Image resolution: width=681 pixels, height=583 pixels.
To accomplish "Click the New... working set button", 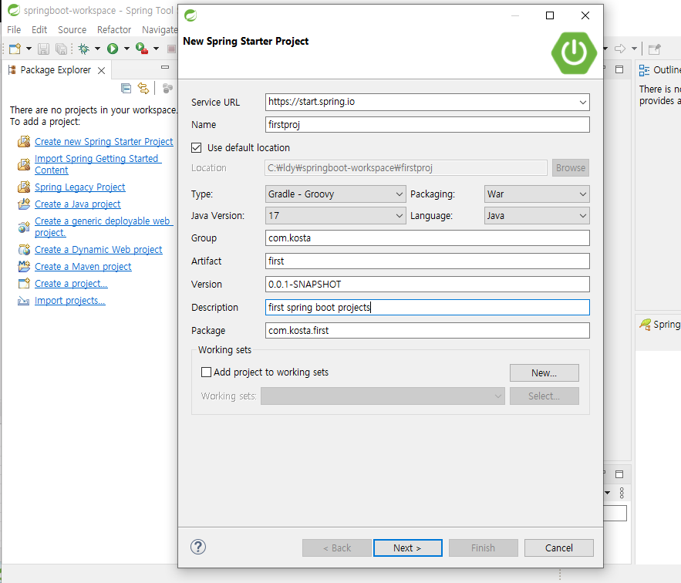I will click(x=544, y=372).
